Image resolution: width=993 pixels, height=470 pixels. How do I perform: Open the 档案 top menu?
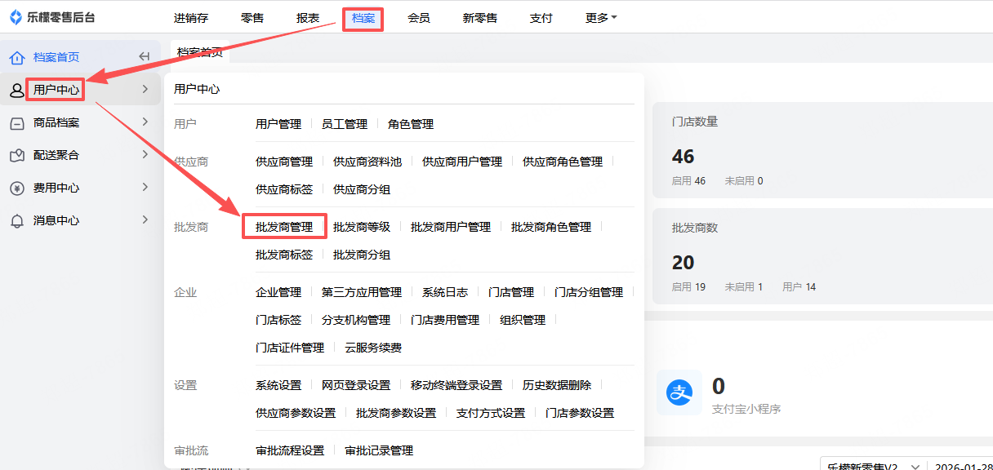[x=363, y=18]
